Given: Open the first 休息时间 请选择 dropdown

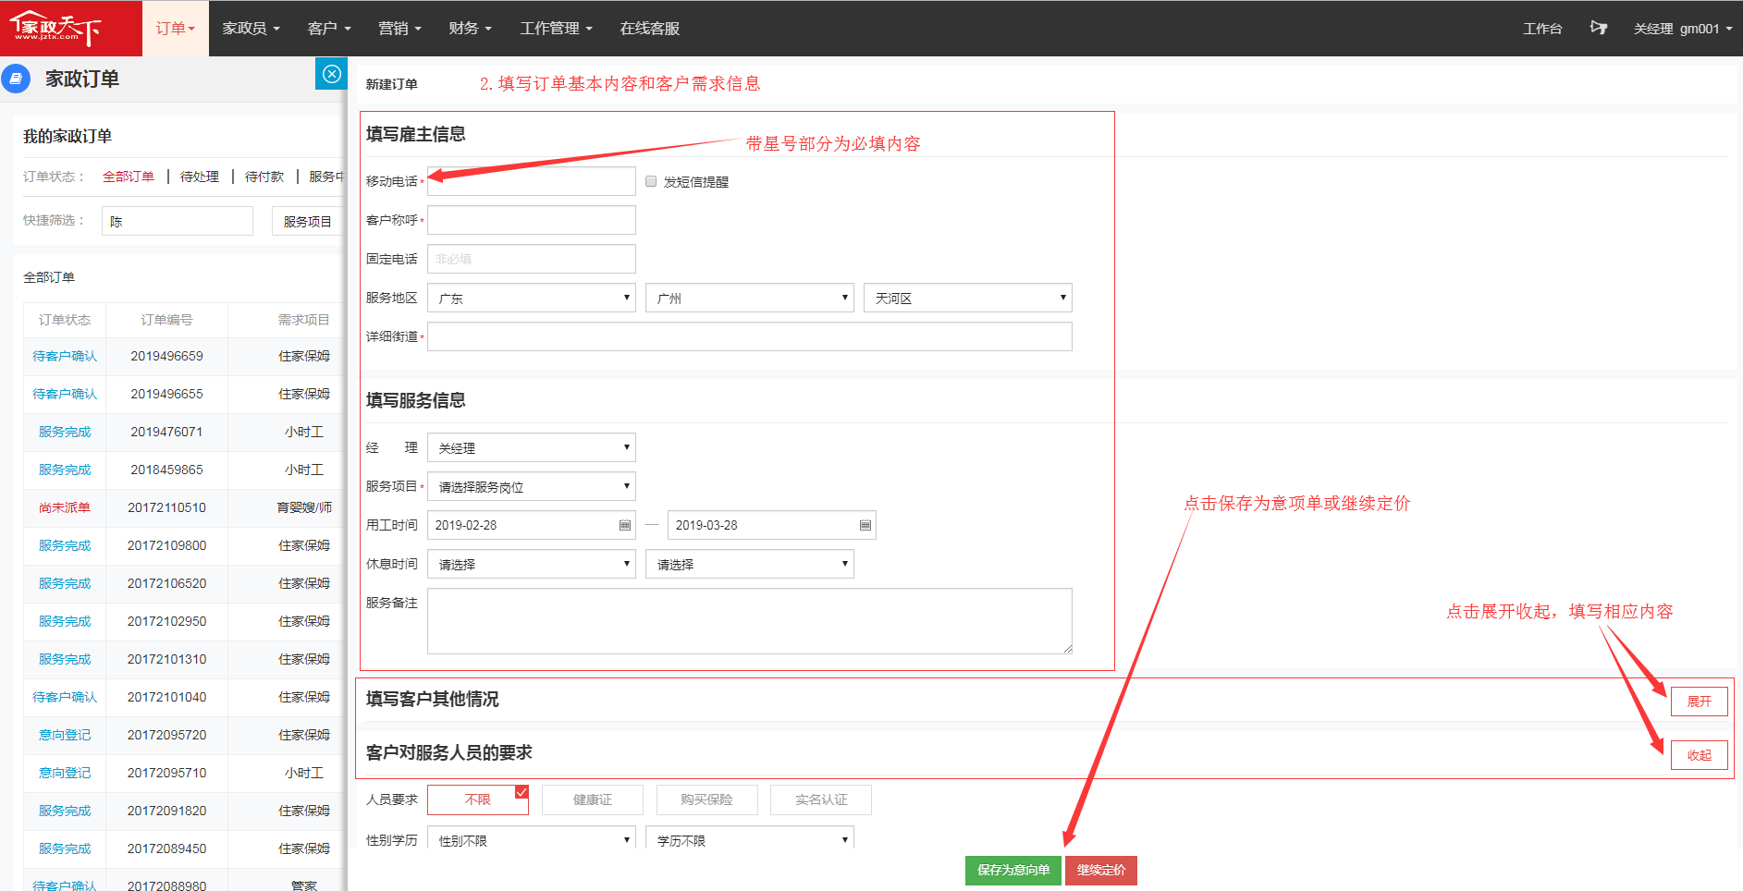Looking at the screenshot, I should (532, 564).
